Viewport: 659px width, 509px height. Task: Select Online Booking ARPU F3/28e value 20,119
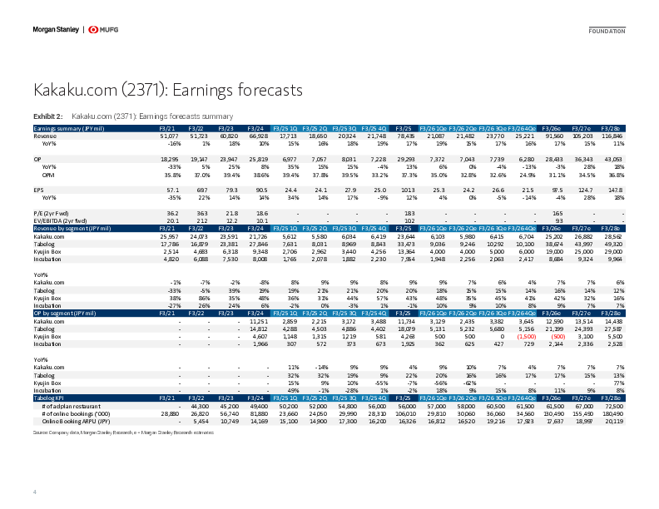[614, 421]
